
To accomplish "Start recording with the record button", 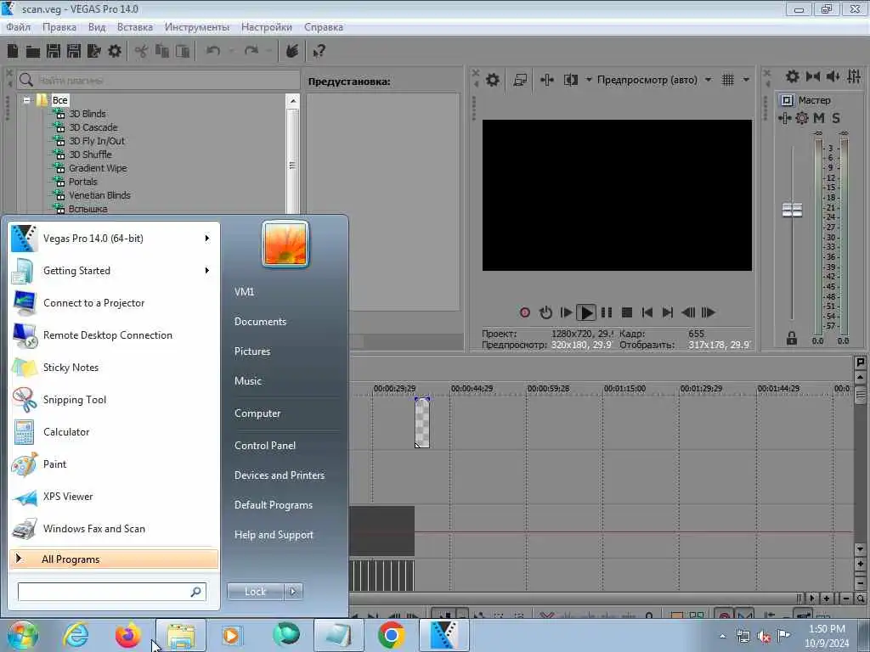I will (x=525, y=312).
